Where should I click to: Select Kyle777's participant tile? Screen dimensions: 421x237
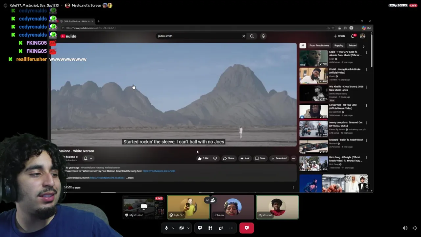188,207
